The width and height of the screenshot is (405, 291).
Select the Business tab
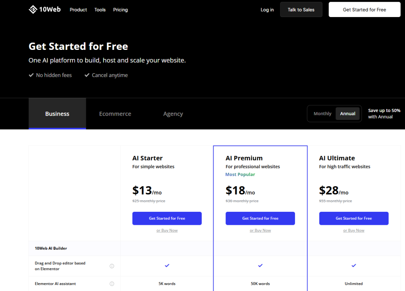57,114
